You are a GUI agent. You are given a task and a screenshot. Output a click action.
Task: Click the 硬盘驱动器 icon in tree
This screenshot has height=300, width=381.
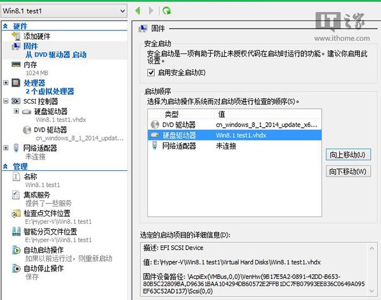click(x=27, y=112)
